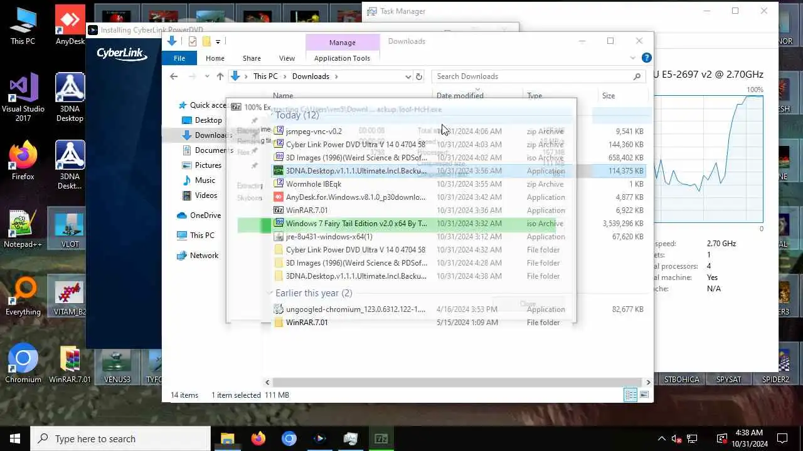Open WinRAR.7.01 desktop icon
Viewport: 803px width, 451px height.
click(x=70, y=365)
